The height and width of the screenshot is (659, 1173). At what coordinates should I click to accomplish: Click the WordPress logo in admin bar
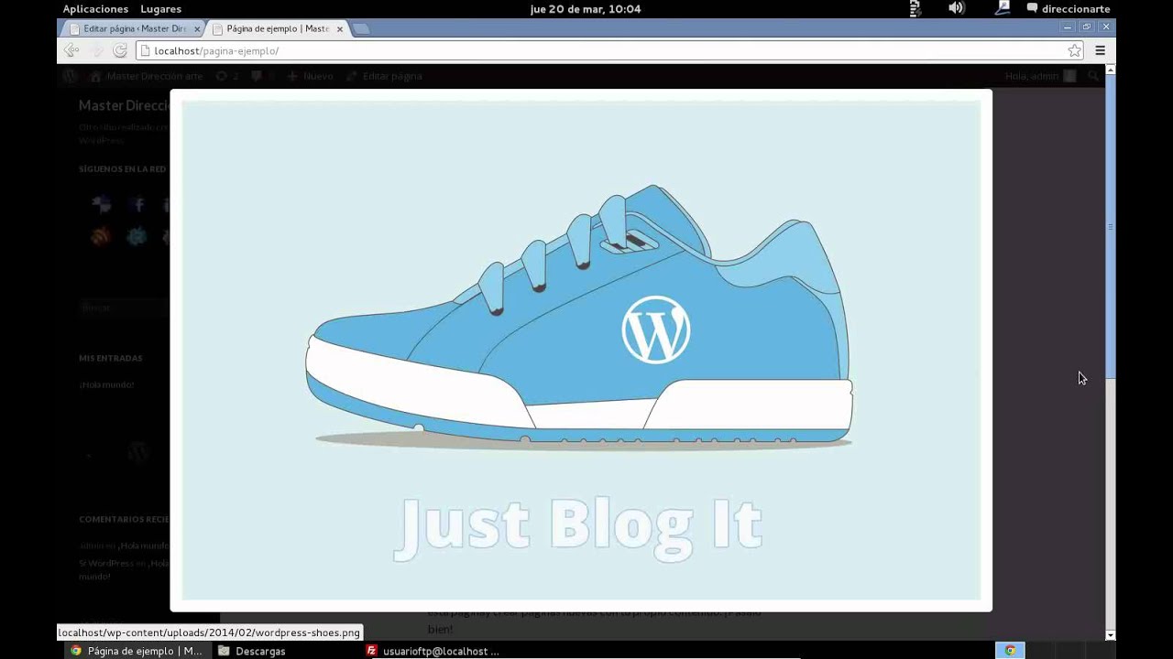point(71,76)
